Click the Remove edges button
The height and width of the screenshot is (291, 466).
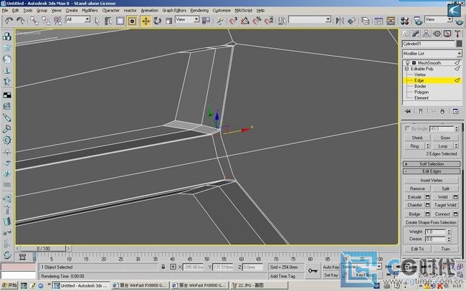click(417, 189)
